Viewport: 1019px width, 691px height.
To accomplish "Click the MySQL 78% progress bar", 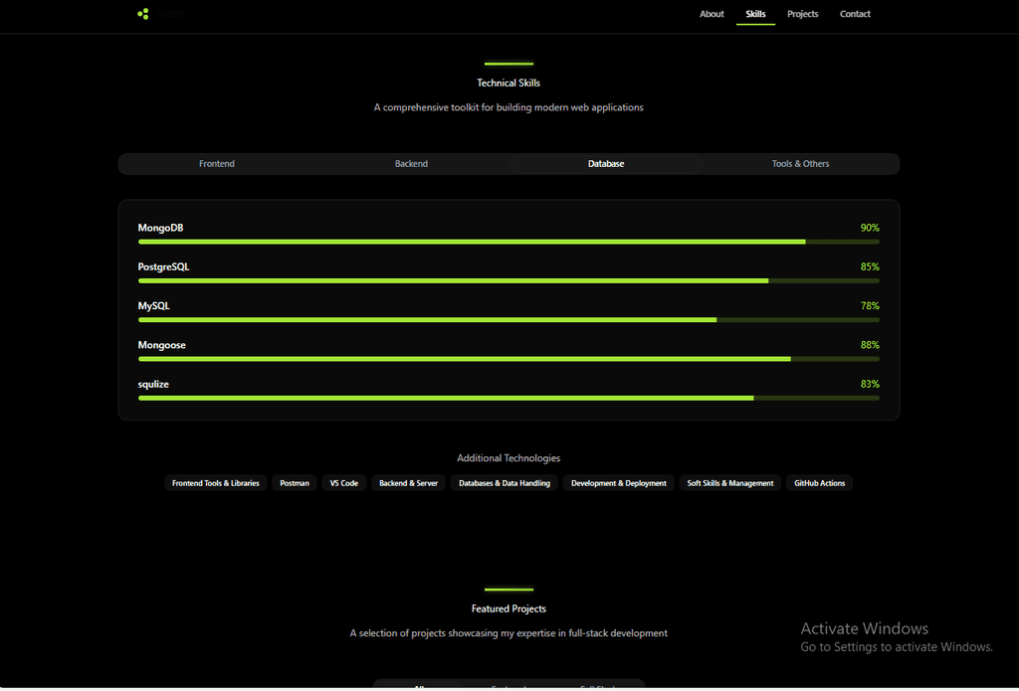I will click(509, 319).
